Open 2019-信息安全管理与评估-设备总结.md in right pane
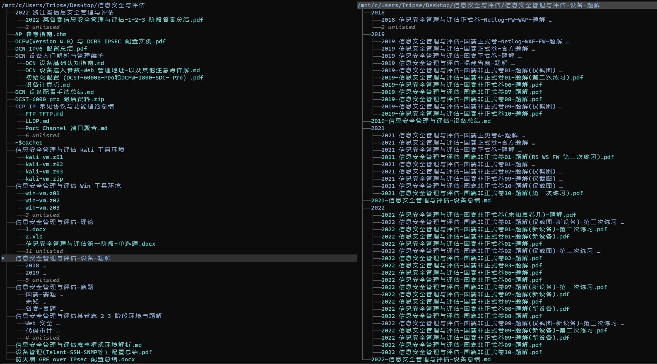The width and height of the screenshot is (657, 364). tap(431, 121)
